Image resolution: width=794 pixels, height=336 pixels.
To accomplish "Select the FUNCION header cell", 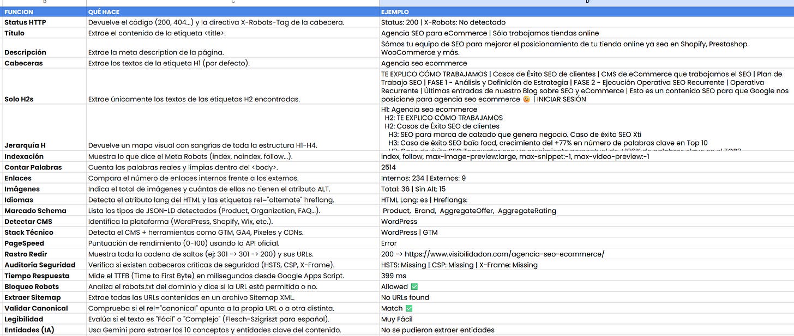I will click(44, 11).
